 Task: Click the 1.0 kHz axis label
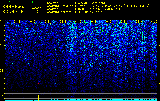point(2,45)
